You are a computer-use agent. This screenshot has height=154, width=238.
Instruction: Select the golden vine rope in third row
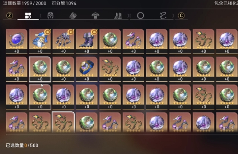click(203, 97)
